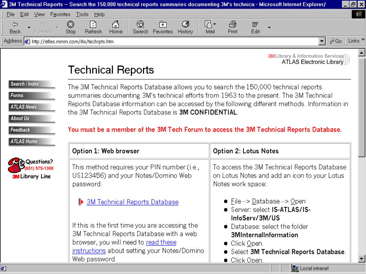Go back using the Back toolbar button

(15, 27)
